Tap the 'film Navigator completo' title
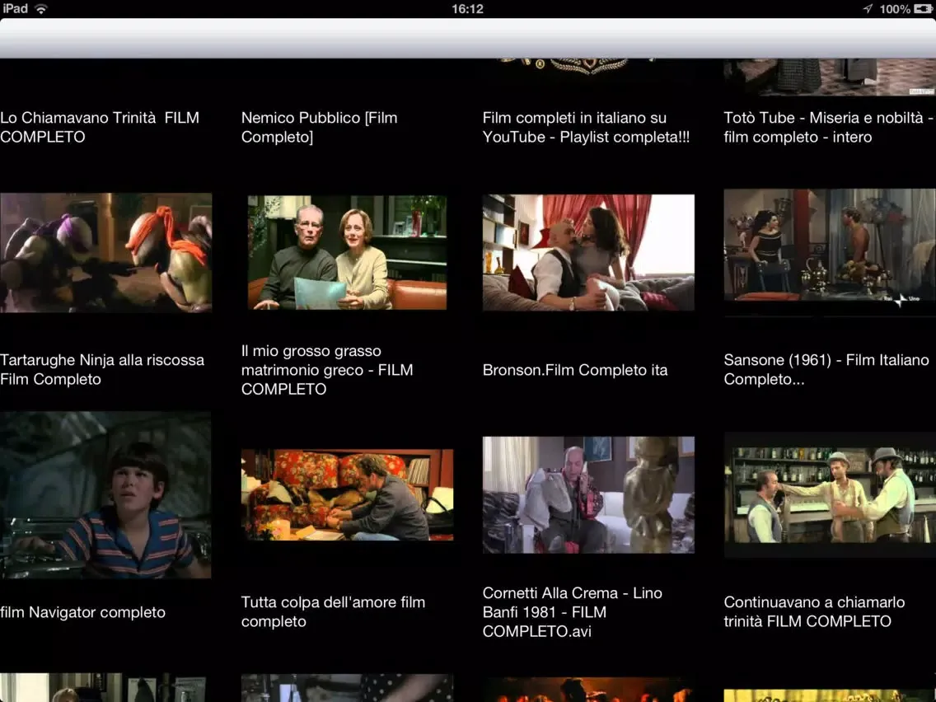Image resolution: width=936 pixels, height=702 pixels. point(83,612)
